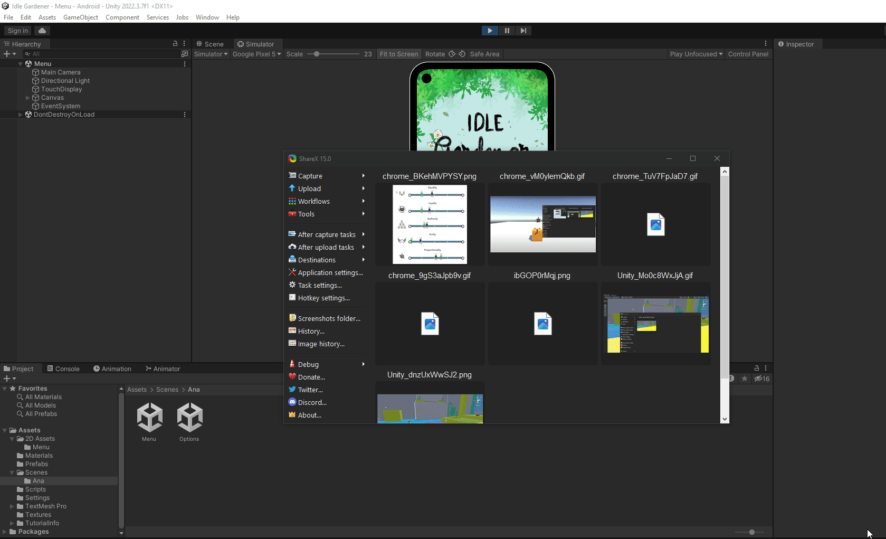
Task: Select the Options scene asset
Action: 189,421
